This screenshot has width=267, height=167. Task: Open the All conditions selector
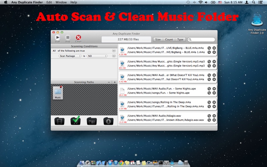(x=54, y=51)
